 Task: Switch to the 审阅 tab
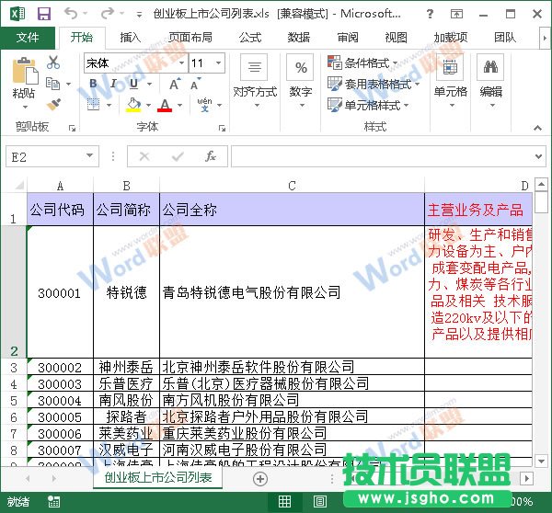click(348, 38)
